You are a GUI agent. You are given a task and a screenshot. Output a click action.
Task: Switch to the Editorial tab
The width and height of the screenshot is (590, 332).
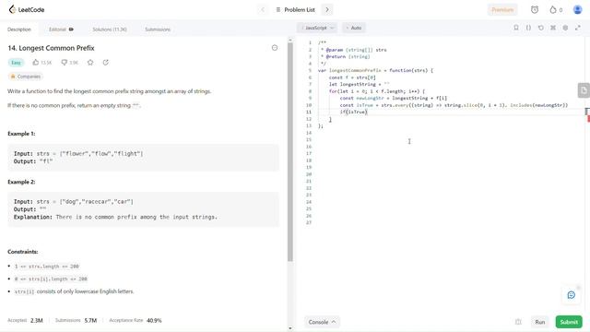pos(61,30)
